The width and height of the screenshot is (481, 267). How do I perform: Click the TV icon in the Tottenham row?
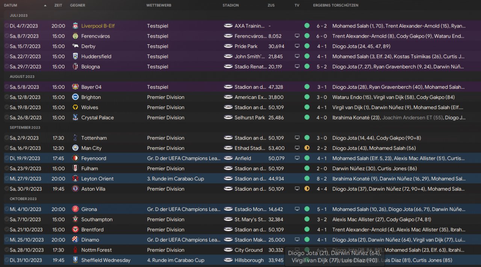click(297, 138)
